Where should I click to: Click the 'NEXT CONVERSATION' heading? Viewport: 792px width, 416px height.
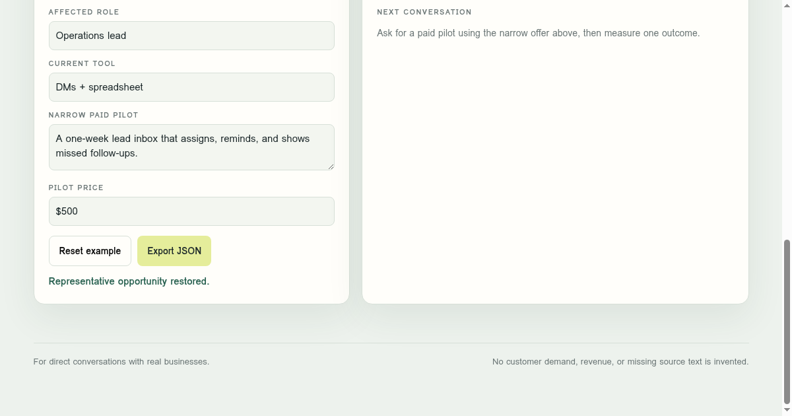pos(424,12)
